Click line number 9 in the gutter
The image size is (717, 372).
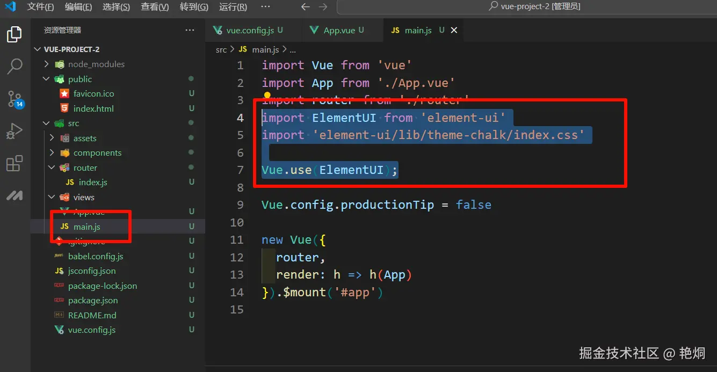tap(240, 205)
